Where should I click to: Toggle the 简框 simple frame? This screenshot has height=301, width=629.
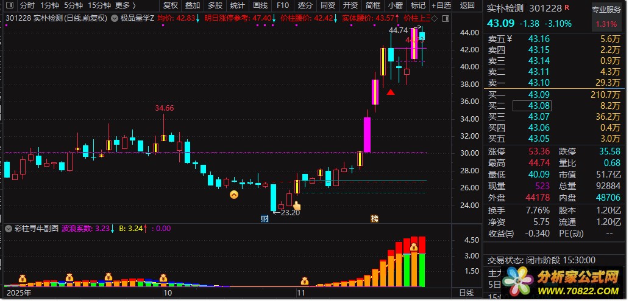pyautogui.click(x=372, y=5)
